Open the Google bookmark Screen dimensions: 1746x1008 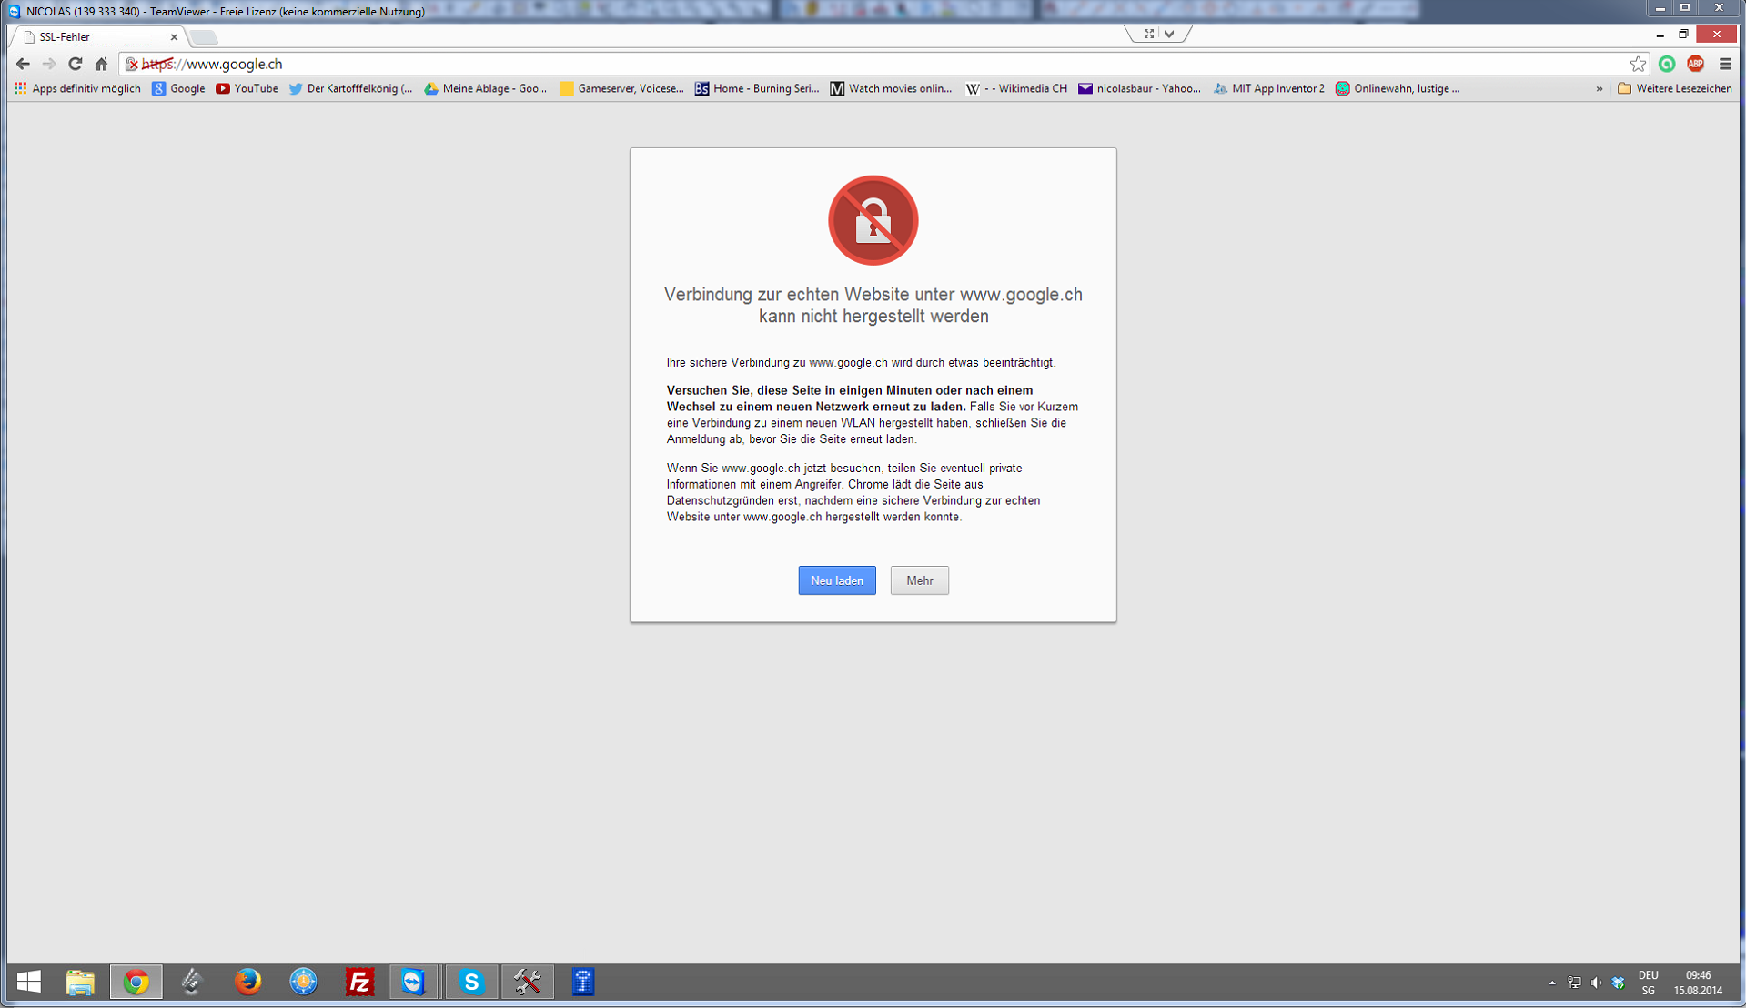178,88
